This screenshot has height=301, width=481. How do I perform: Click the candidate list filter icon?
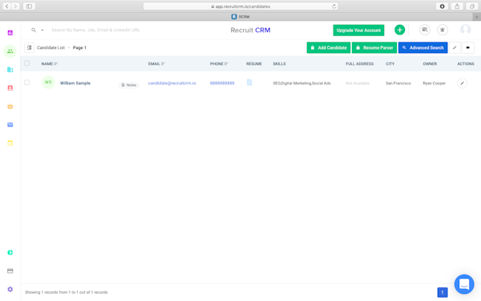click(x=29, y=47)
